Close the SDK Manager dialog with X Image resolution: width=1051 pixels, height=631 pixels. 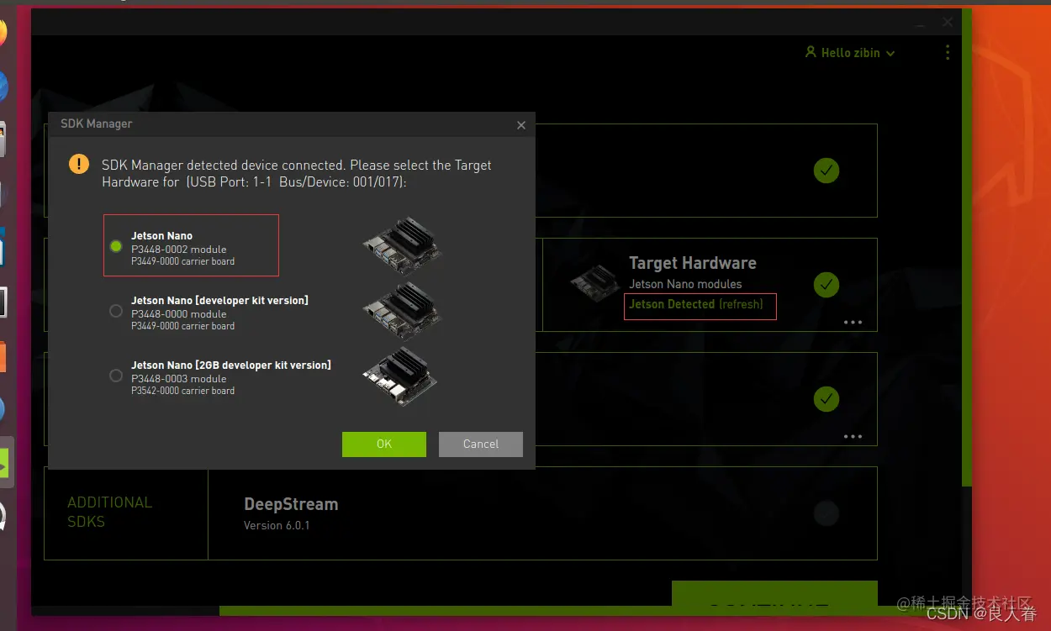click(x=521, y=125)
